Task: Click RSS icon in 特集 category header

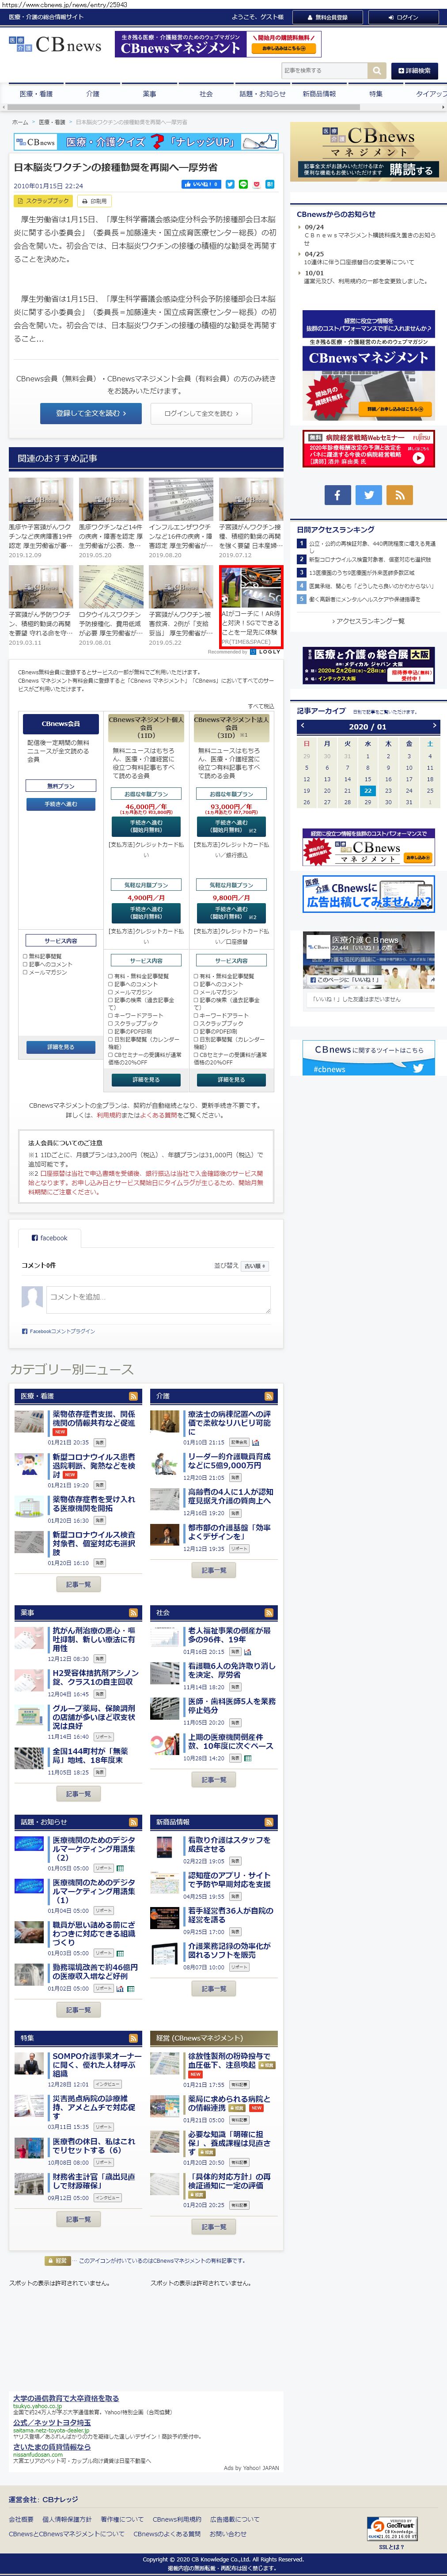Action: coord(133,2038)
